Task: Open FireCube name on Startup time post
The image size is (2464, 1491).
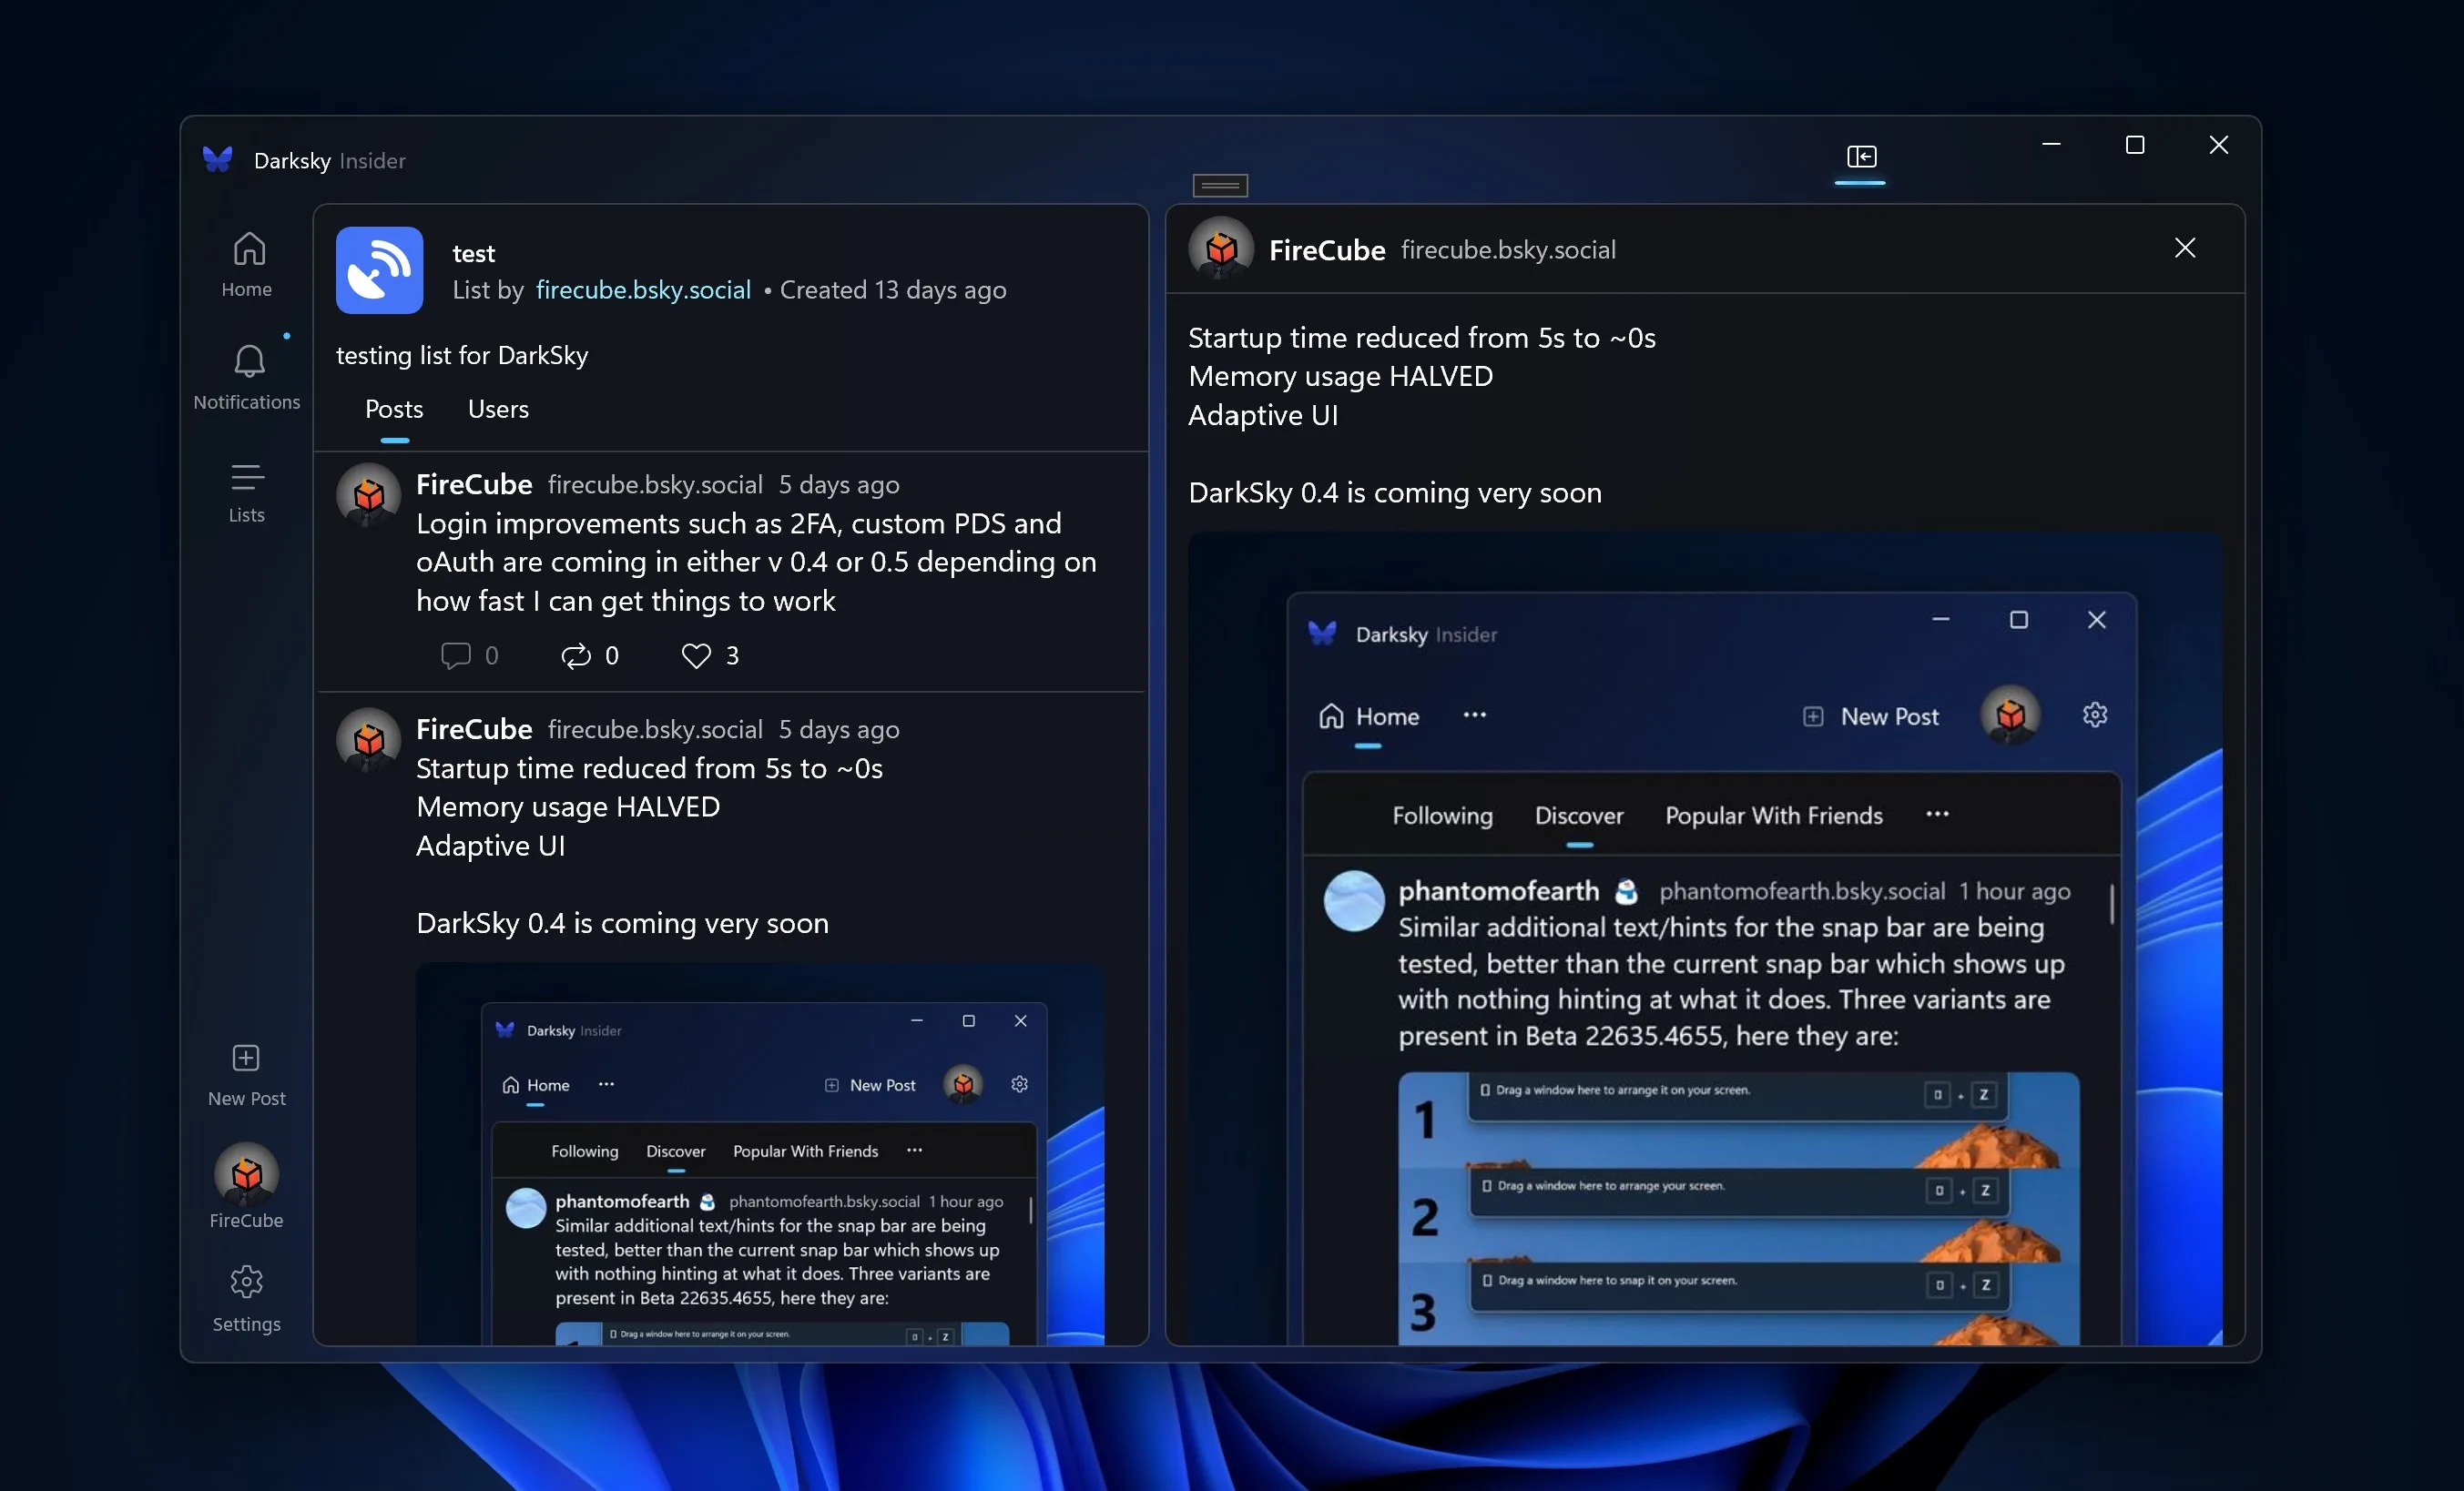Action: tap(474, 729)
